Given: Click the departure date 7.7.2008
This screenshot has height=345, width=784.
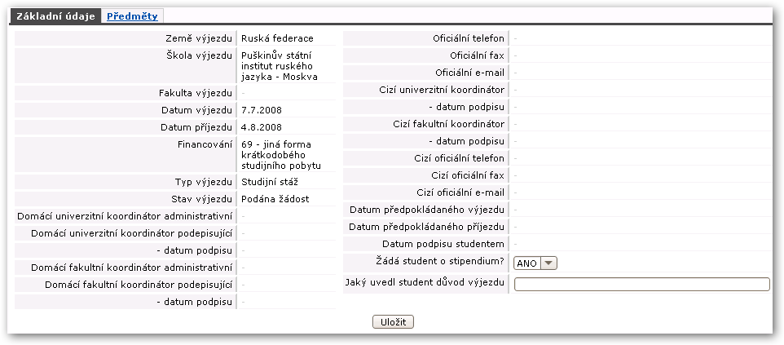Looking at the screenshot, I should 262,110.
